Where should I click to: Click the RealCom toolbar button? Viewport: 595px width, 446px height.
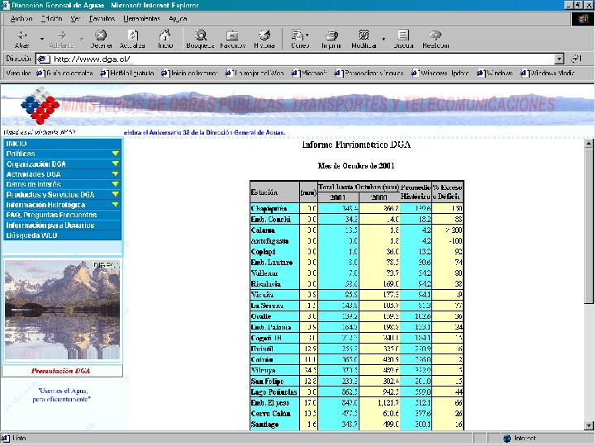click(x=436, y=39)
